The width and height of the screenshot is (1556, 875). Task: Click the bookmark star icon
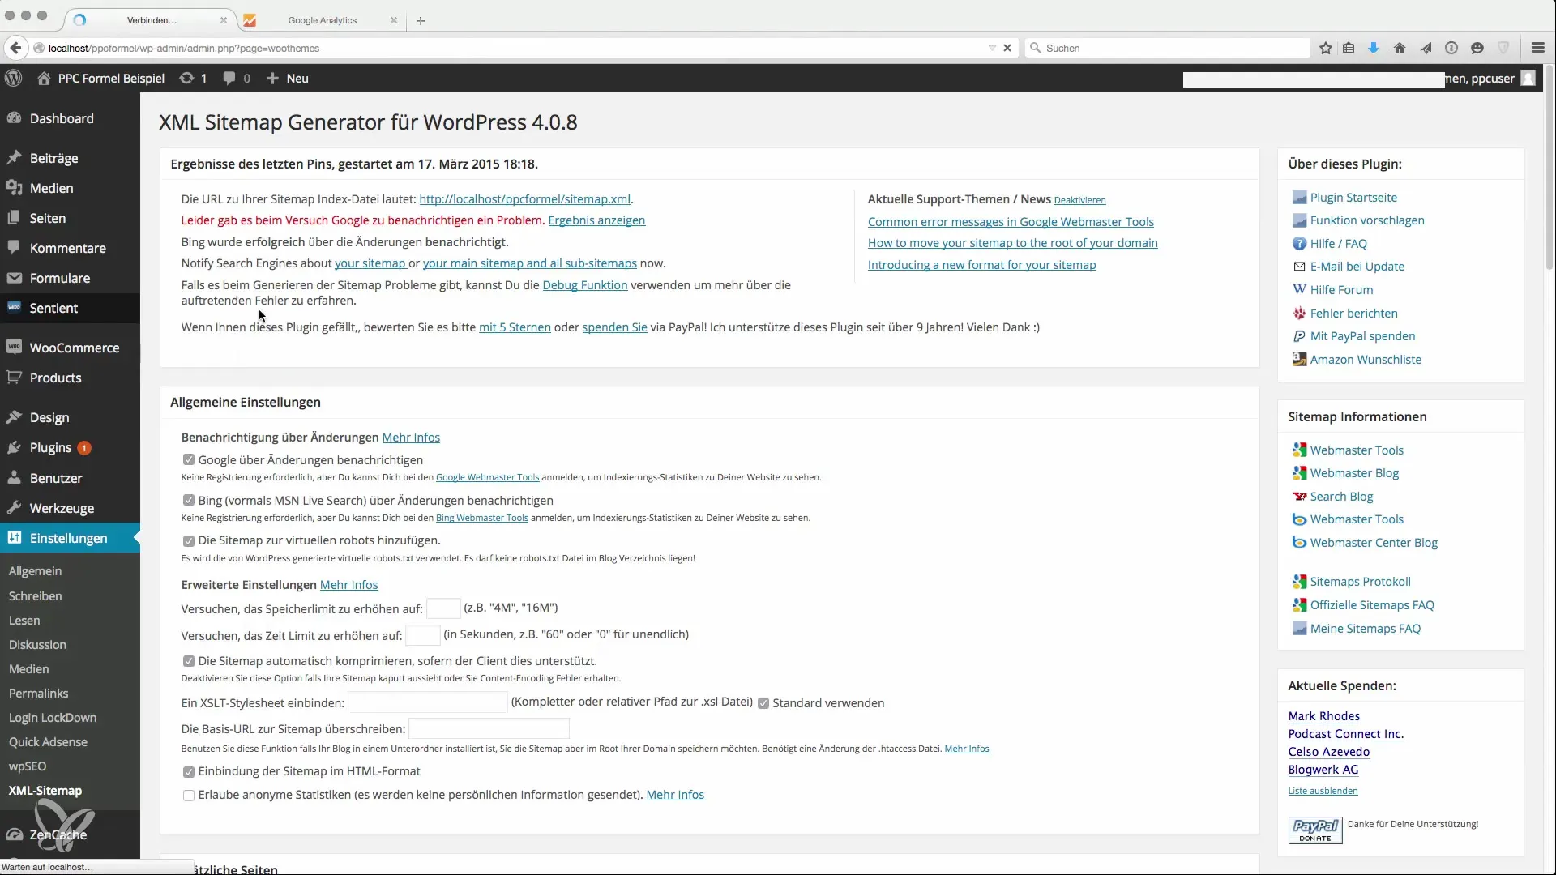click(x=1326, y=48)
